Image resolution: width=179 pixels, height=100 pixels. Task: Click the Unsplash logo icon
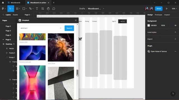(x=20, y=20)
